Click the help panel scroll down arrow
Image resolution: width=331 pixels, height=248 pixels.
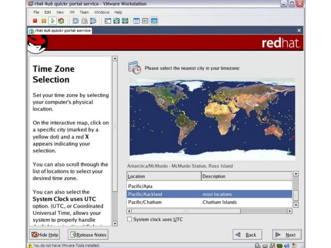point(115,223)
